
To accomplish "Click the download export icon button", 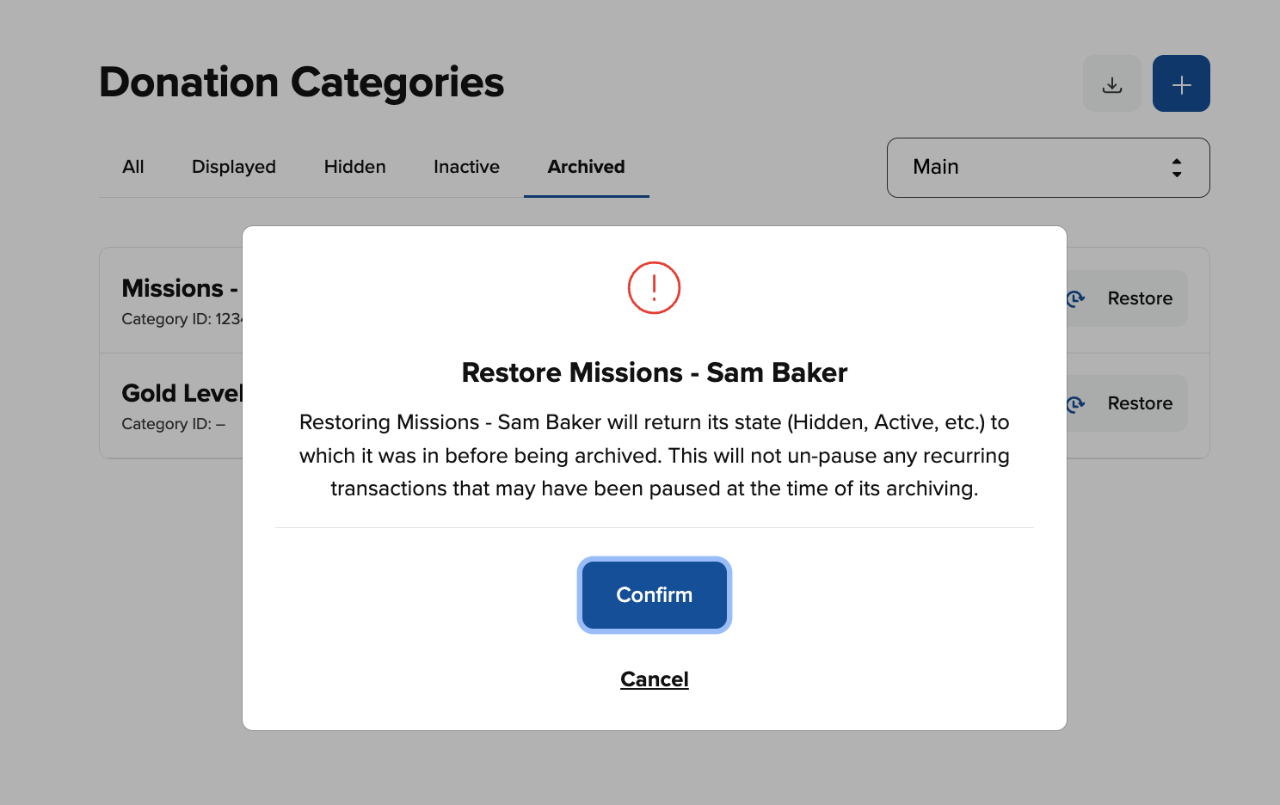I will 1111,84.
